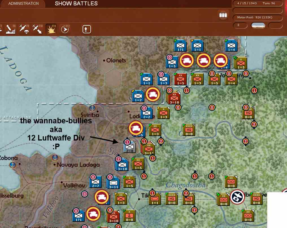Select the blue 1=4 infantry unit
287x228 pixels.
pyautogui.click(x=231, y=45)
